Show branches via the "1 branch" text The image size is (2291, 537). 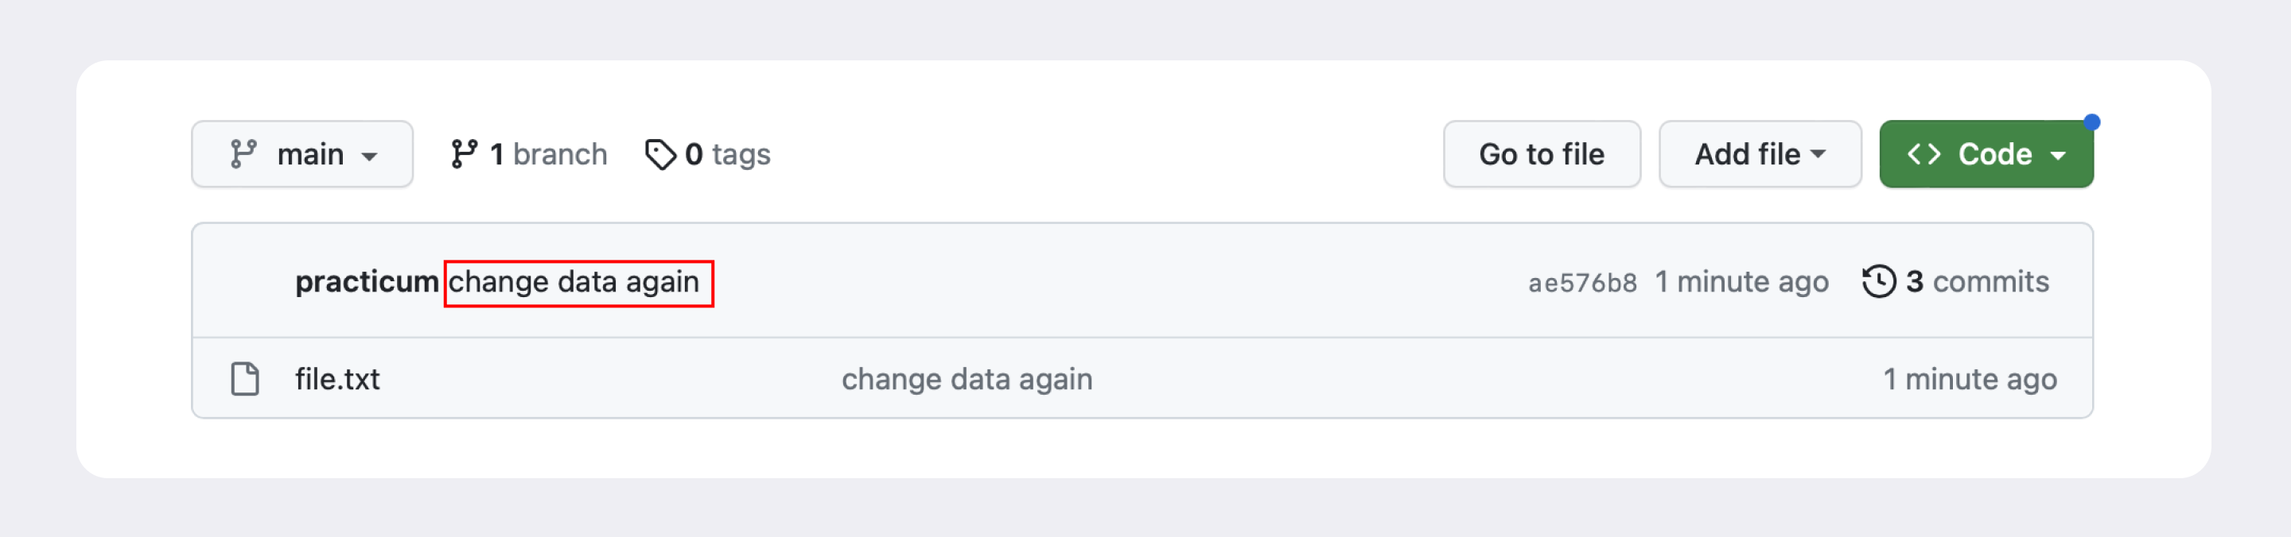[x=549, y=154]
